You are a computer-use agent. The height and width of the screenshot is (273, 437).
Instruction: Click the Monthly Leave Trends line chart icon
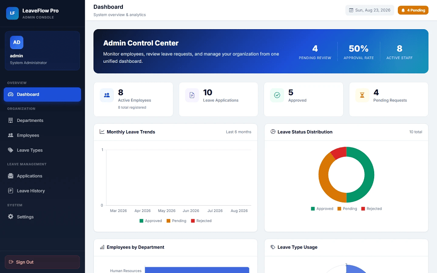[x=102, y=132]
